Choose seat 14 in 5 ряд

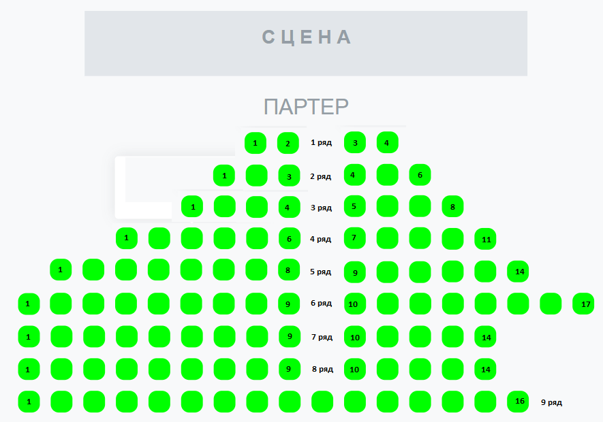tap(518, 272)
